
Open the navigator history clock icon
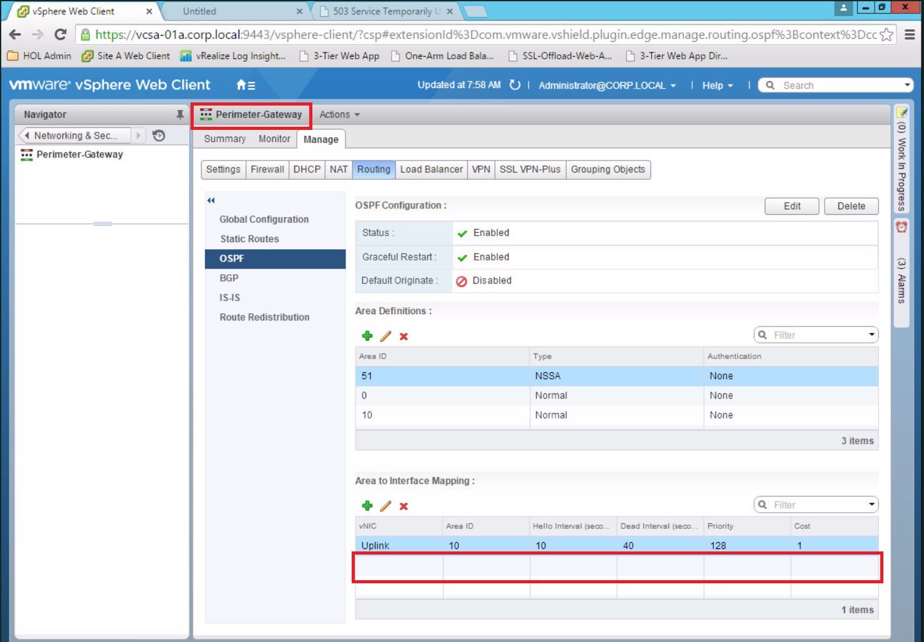click(x=159, y=136)
